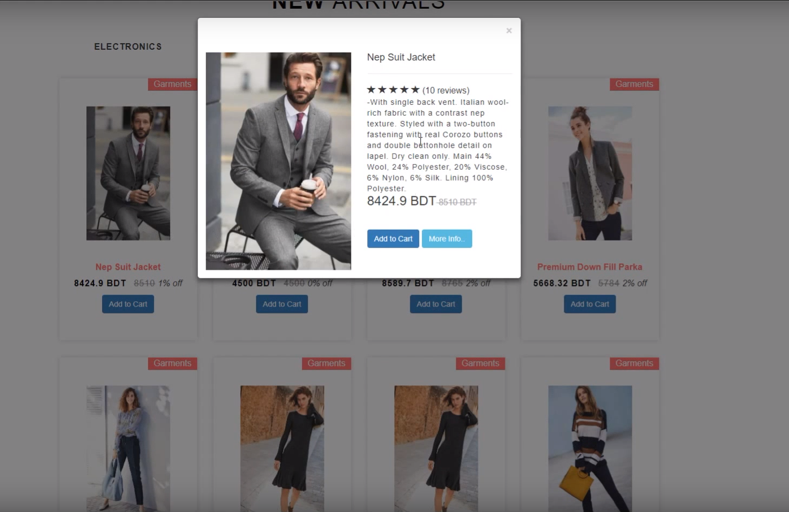The width and height of the screenshot is (789, 512).
Task: Click the Garments badge on Nep Suit Jacket card
Action: [172, 84]
